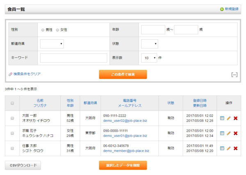Sort by 更新日時 column header
246x175 pixels.
[x=200, y=105]
